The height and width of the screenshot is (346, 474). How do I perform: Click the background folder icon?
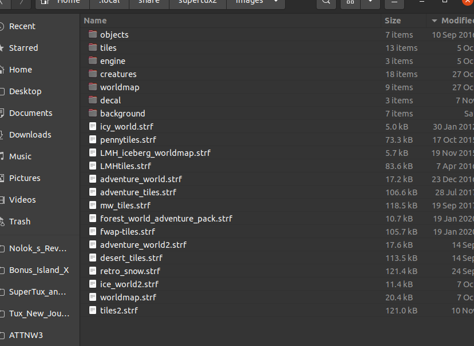[93, 114]
